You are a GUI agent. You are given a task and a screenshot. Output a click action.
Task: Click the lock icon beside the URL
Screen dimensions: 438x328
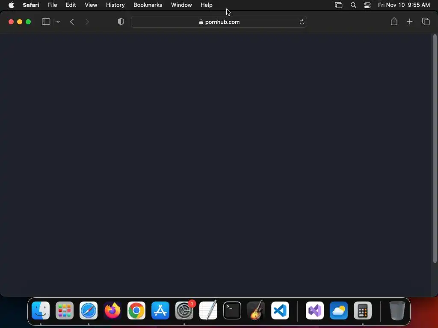coord(201,22)
